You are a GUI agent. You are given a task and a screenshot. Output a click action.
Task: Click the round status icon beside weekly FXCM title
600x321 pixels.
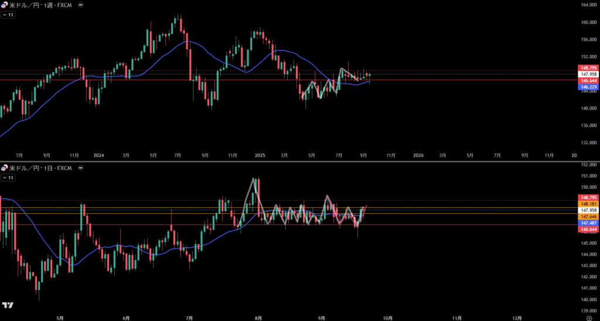[80, 5]
